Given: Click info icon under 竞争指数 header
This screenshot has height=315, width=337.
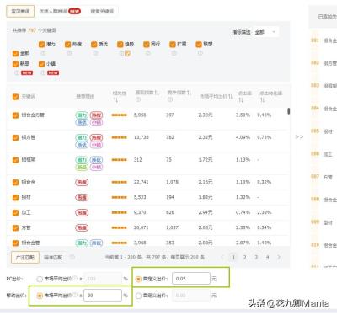Looking at the screenshot, I should tap(170, 99).
